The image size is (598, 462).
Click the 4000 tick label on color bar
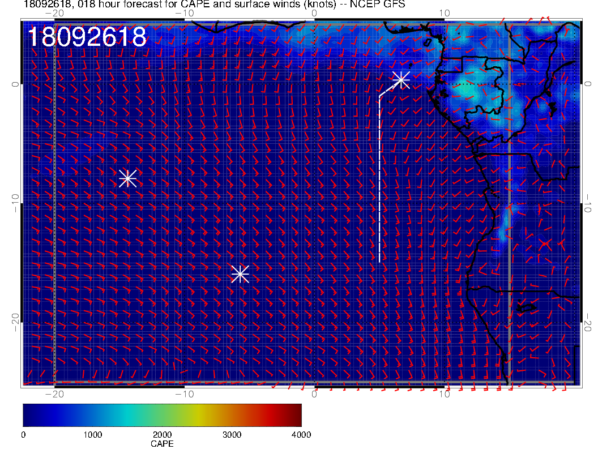(x=301, y=435)
